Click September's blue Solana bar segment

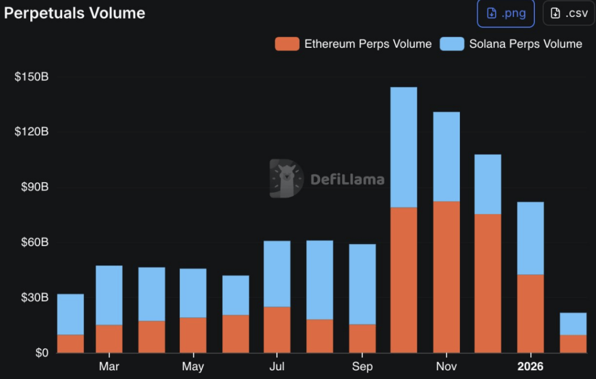coord(362,284)
